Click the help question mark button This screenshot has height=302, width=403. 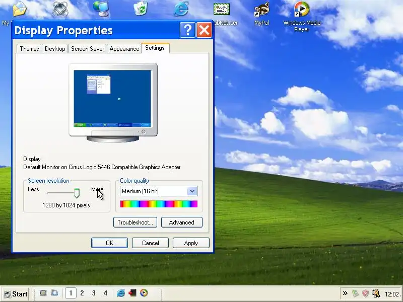click(187, 30)
